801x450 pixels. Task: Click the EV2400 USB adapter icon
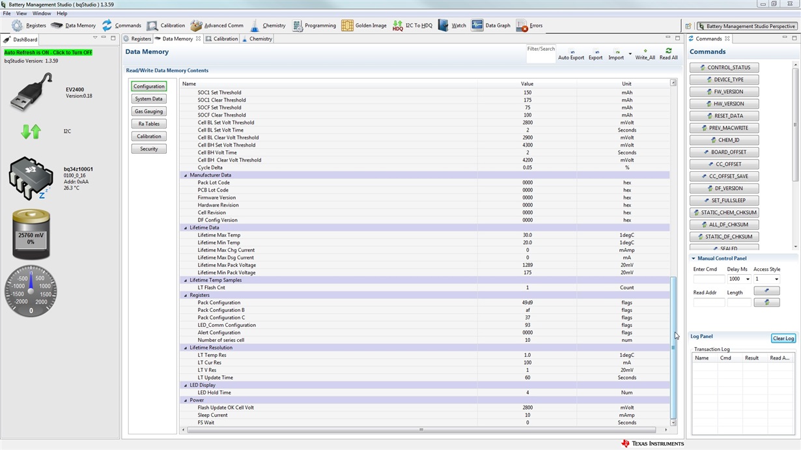pyautogui.click(x=31, y=92)
